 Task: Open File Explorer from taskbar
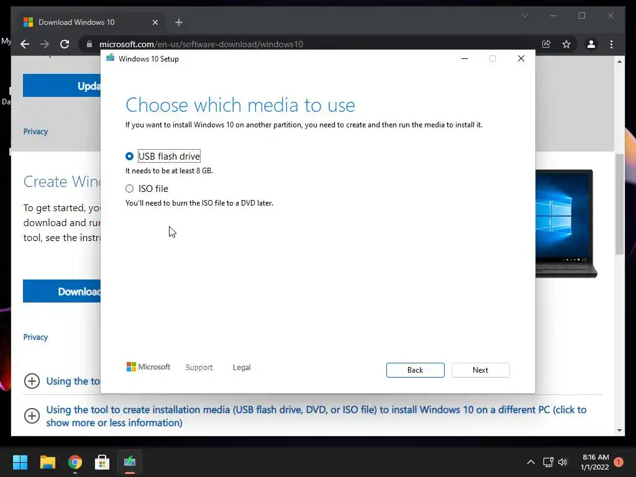pos(47,462)
